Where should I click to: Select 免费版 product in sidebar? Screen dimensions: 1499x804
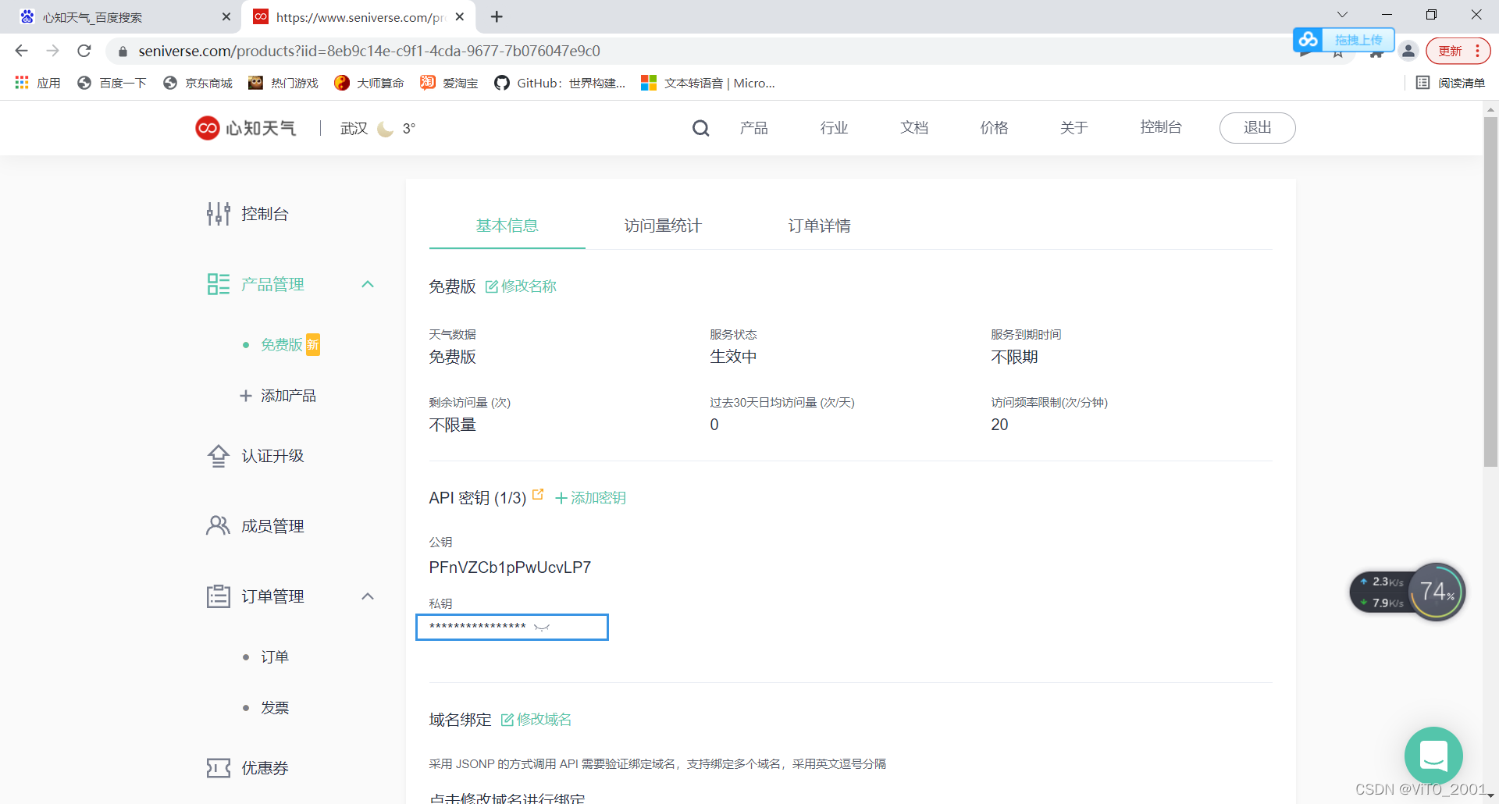pos(282,345)
